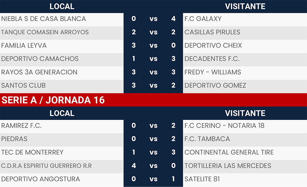Image resolution: width=307 pixels, height=187 pixels.
Task: Select the SANTOS CLUB row name
Action: click(x=24, y=85)
